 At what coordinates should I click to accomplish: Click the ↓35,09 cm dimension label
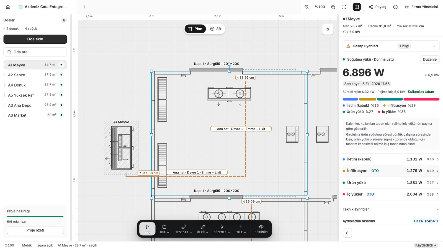[251, 201]
